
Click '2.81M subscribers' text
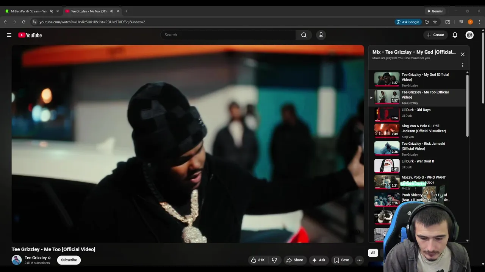click(x=37, y=263)
